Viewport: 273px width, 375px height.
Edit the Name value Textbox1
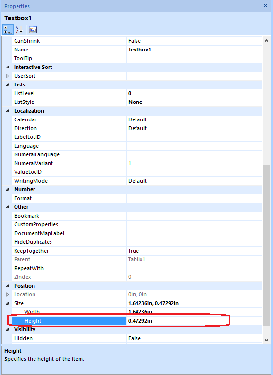coord(194,50)
